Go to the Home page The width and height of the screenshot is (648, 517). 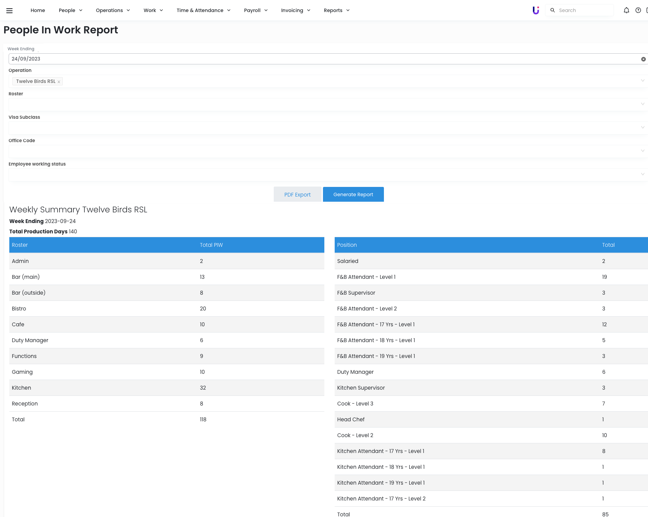point(38,10)
